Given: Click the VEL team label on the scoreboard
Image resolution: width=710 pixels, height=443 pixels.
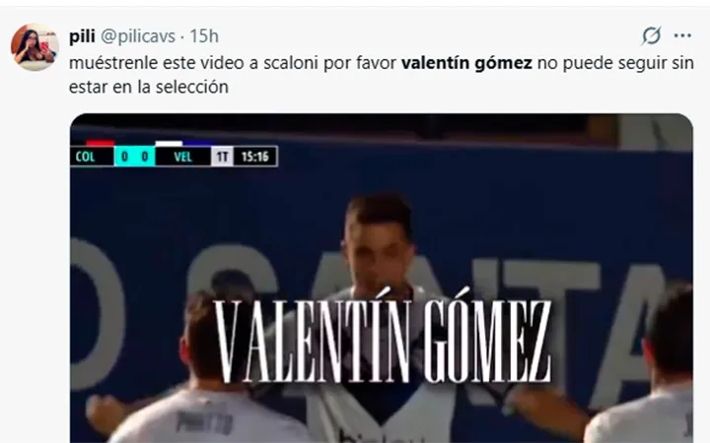Looking at the screenshot, I should tap(183, 157).
